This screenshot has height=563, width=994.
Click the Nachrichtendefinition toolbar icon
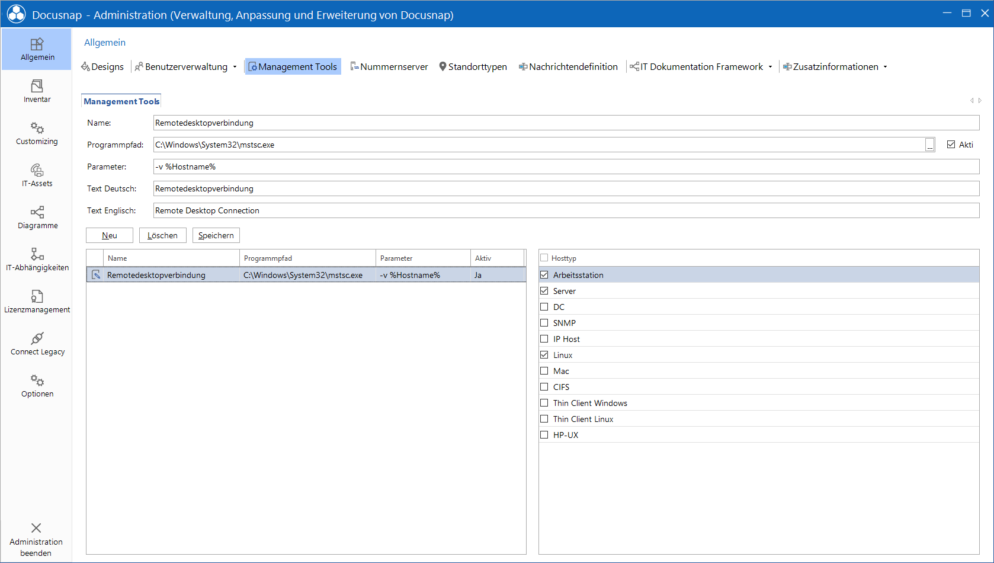(523, 66)
